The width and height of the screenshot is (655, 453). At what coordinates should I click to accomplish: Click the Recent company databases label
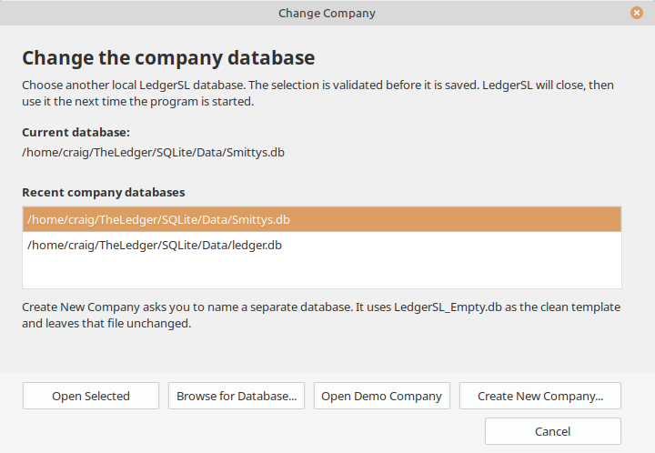coord(103,193)
